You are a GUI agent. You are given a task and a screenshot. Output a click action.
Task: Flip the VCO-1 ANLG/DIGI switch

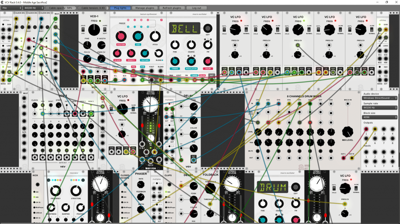(83, 30)
